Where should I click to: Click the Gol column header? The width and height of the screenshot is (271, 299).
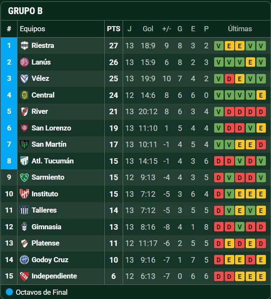click(148, 29)
